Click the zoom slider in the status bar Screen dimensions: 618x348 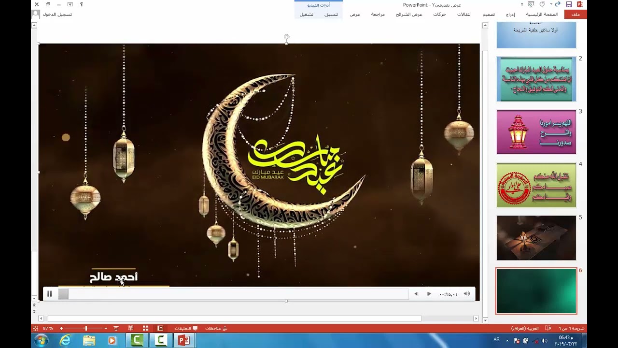[x=84, y=329]
